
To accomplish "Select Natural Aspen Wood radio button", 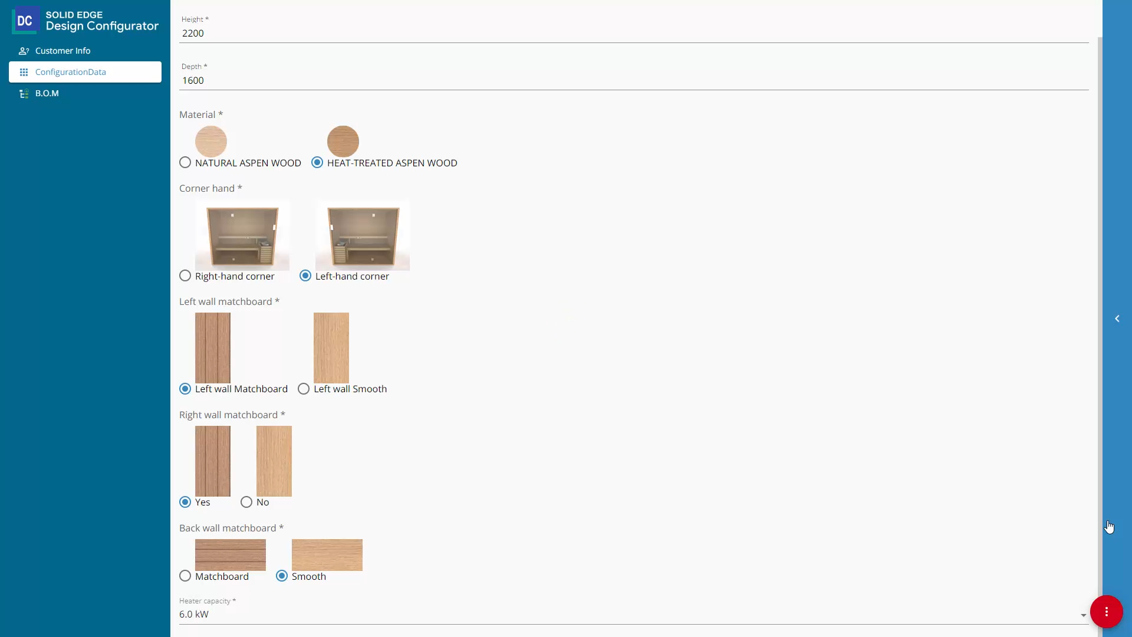I will (x=185, y=162).
